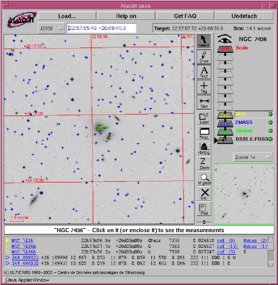Toggle the Simbad layer status dot

(270, 131)
